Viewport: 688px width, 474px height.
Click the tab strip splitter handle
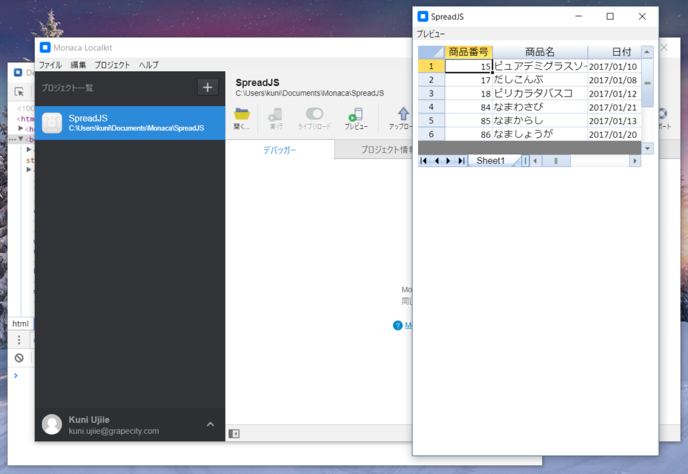(525, 161)
